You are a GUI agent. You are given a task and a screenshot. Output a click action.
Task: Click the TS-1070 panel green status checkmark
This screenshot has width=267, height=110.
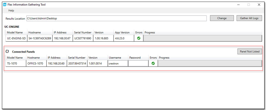pyautogui.click(x=153, y=63)
